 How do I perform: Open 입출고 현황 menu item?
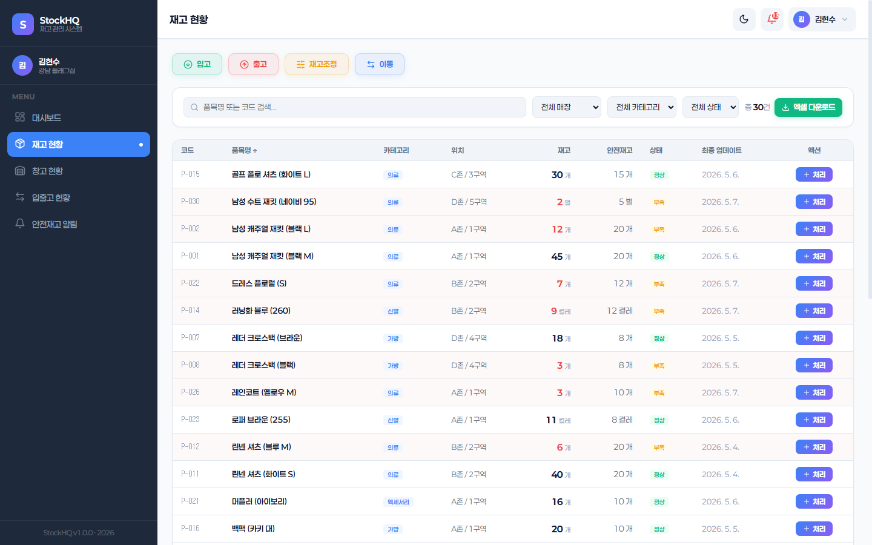pyautogui.click(x=79, y=197)
